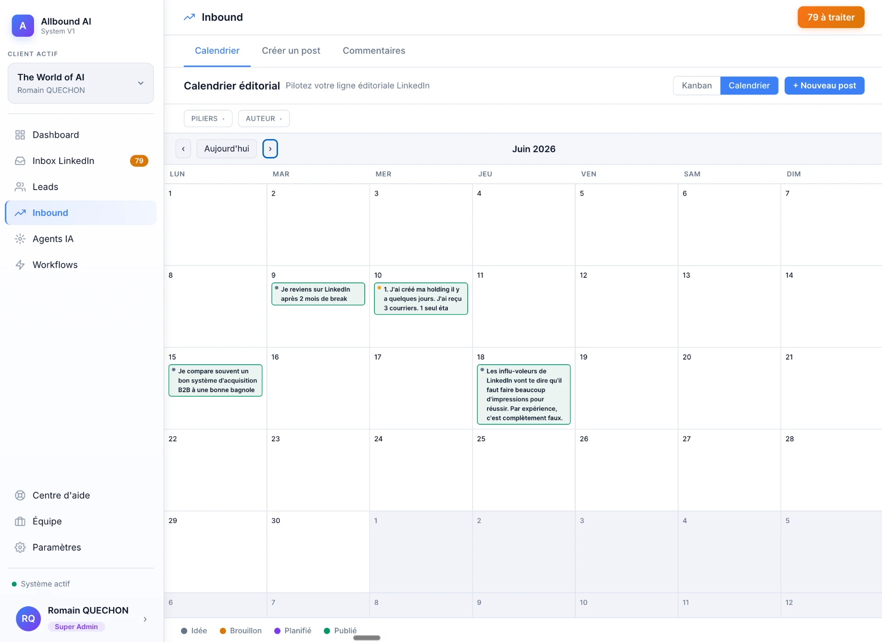
Task: Open post 'Je reviens sur LinkedIn' on June 9
Action: click(318, 294)
